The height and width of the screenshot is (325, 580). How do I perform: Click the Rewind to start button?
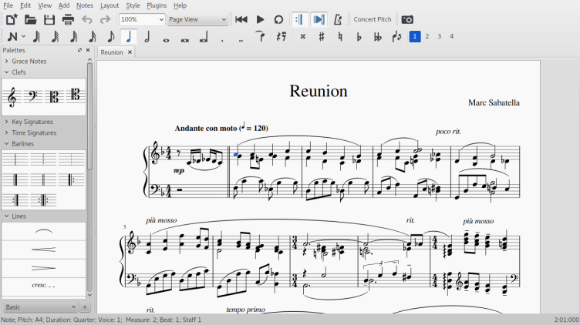click(241, 19)
